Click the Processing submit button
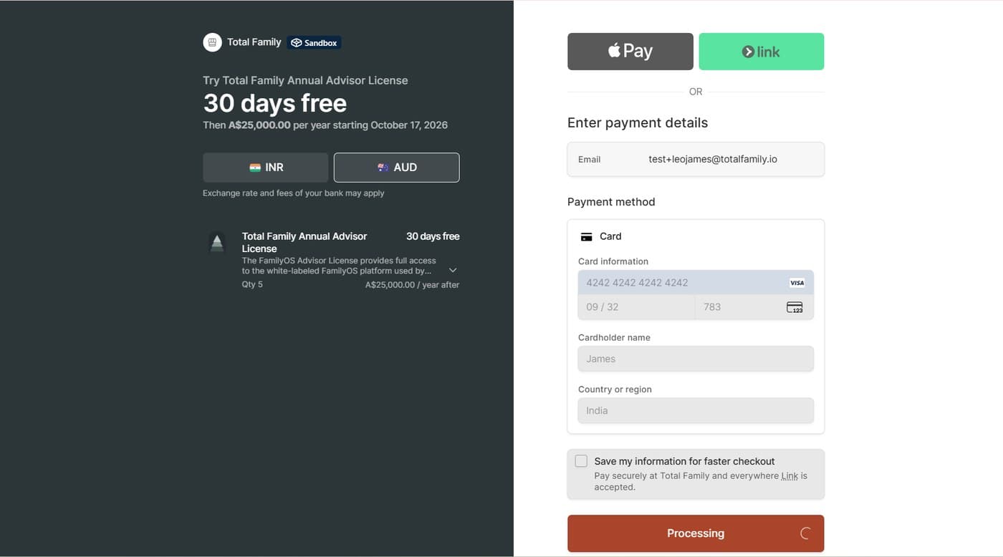Viewport: 1003px width, 557px height. click(x=696, y=533)
